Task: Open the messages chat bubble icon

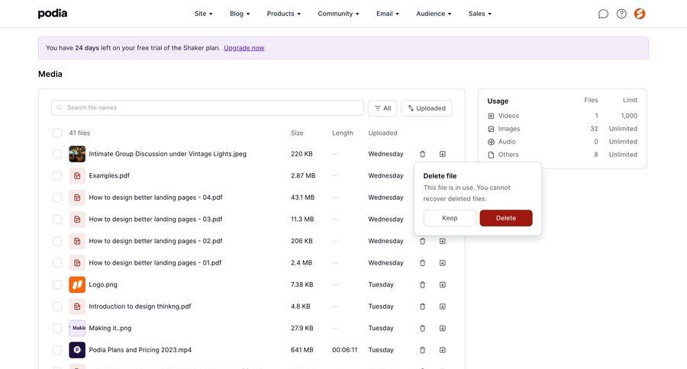Action: coord(603,14)
